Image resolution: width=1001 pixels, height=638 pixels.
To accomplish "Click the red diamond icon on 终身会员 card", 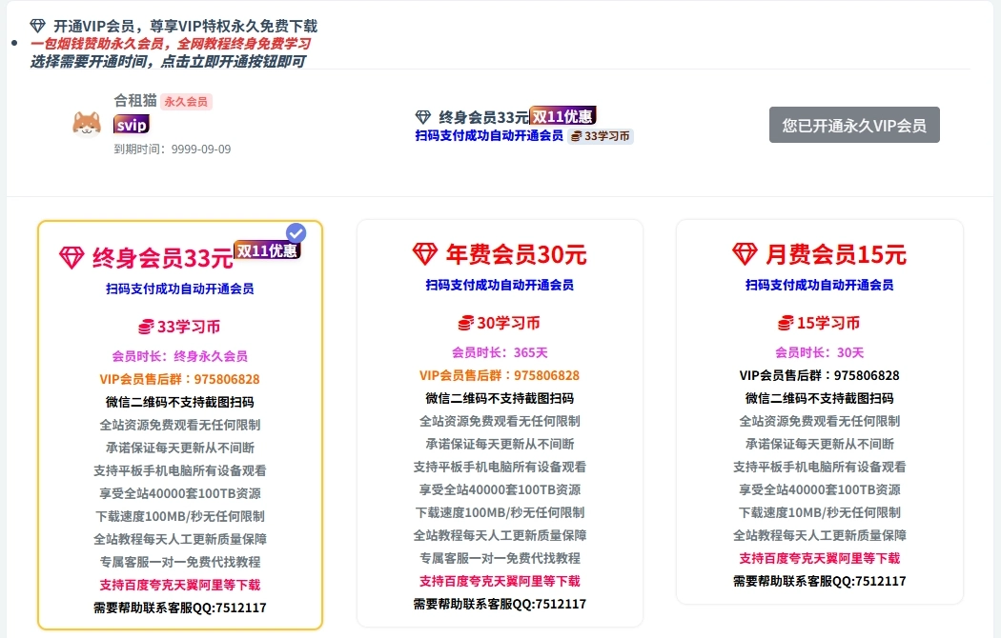I will pyautogui.click(x=72, y=257).
